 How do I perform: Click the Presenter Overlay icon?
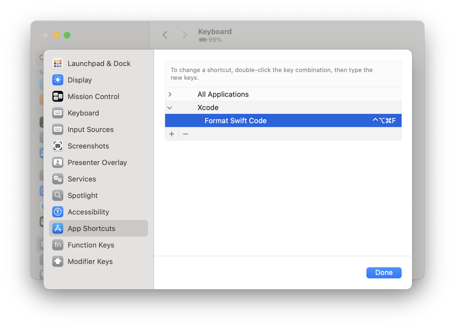pyautogui.click(x=58, y=163)
